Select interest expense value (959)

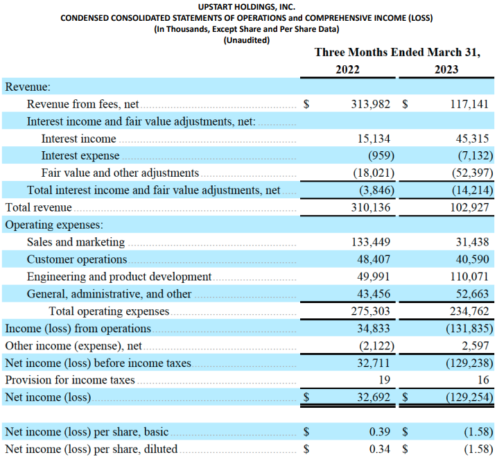coord(381,156)
